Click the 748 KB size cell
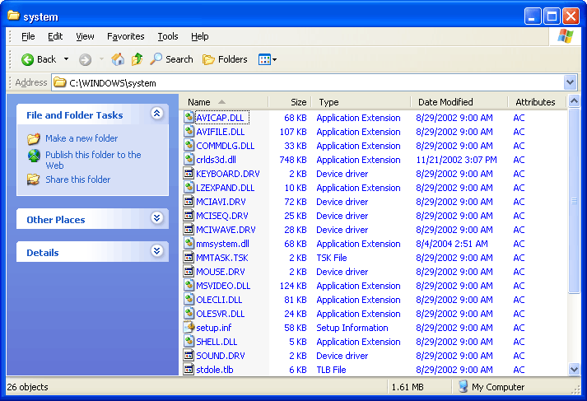This screenshot has width=587, height=401. [293, 160]
